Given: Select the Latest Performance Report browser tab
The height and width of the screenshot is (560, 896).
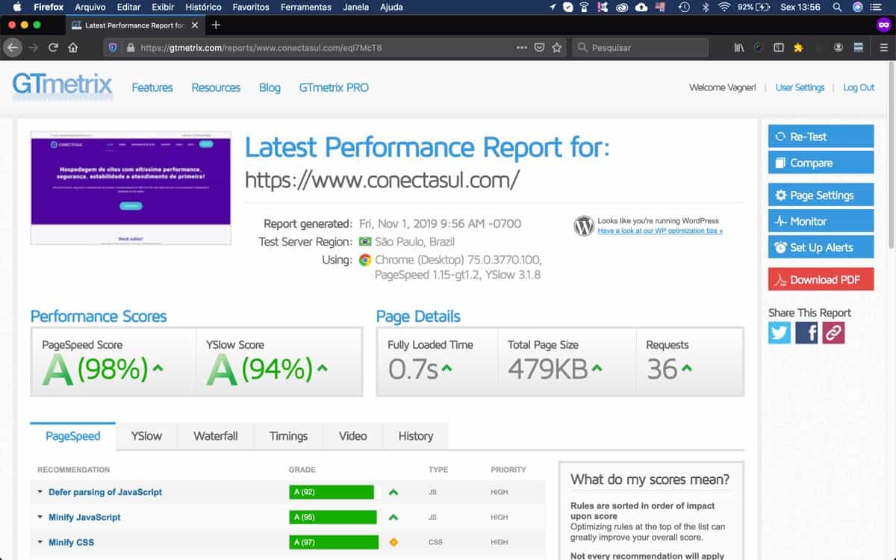Looking at the screenshot, I should click(134, 25).
